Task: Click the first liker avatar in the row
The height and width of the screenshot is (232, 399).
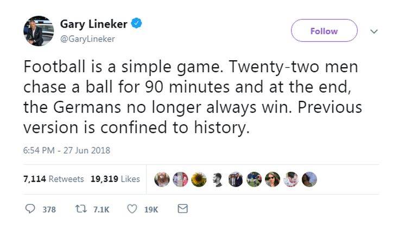Action: [x=162, y=179]
